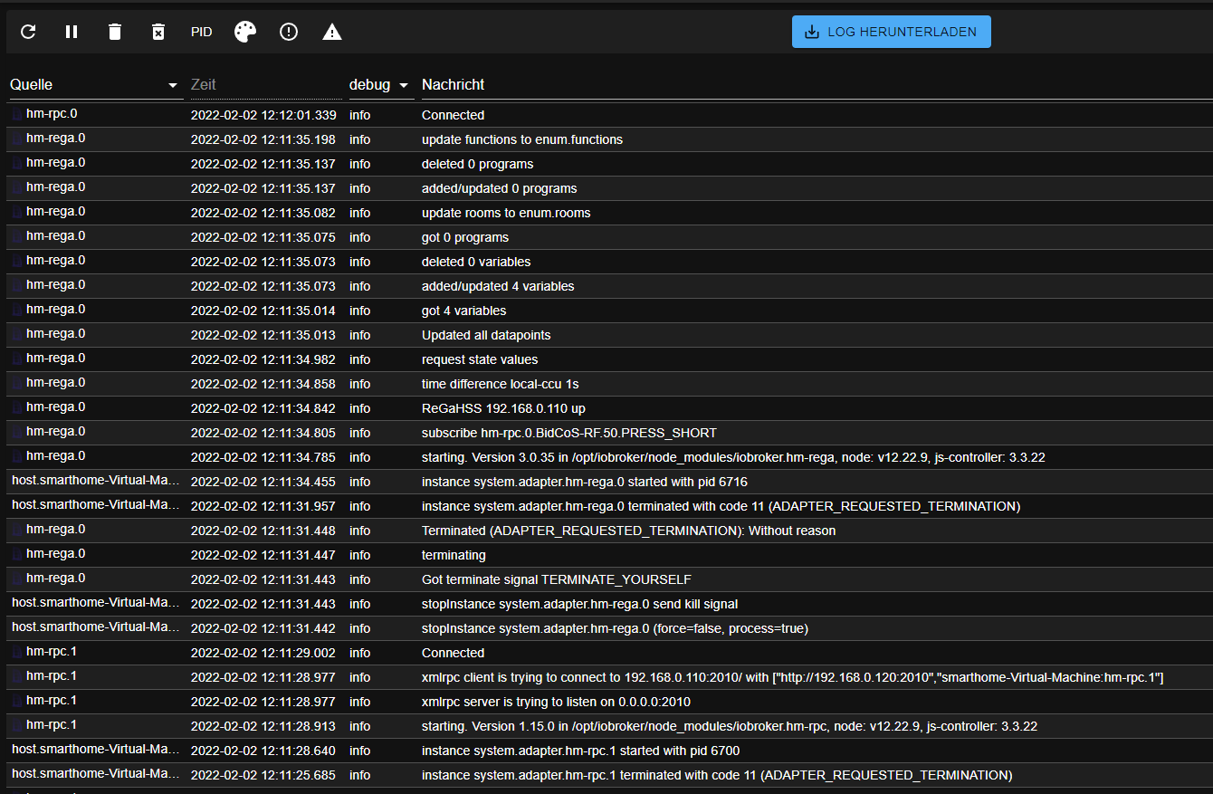Select the hm-rpc.0 Connected row
This screenshot has height=794, width=1213.
coord(610,115)
